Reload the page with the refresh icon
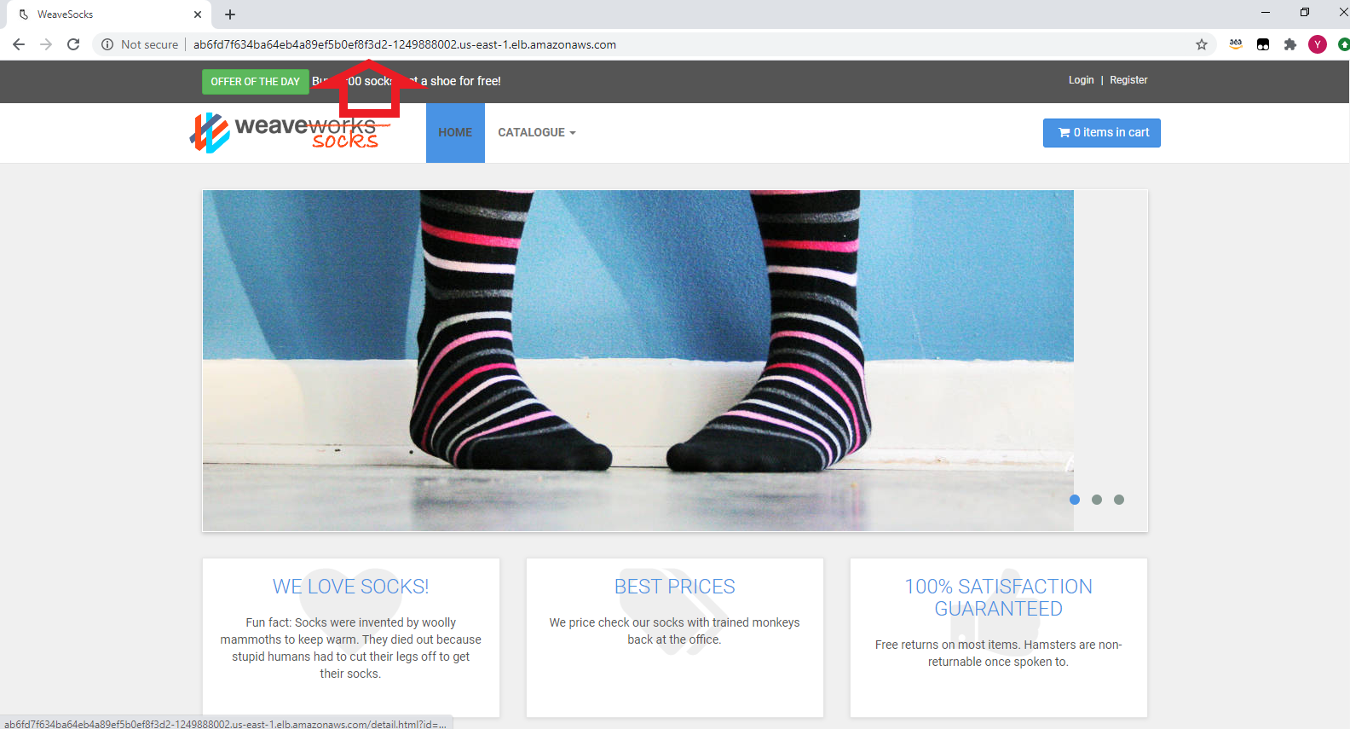Image resolution: width=1350 pixels, height=729 pixels. click(73, 44)
